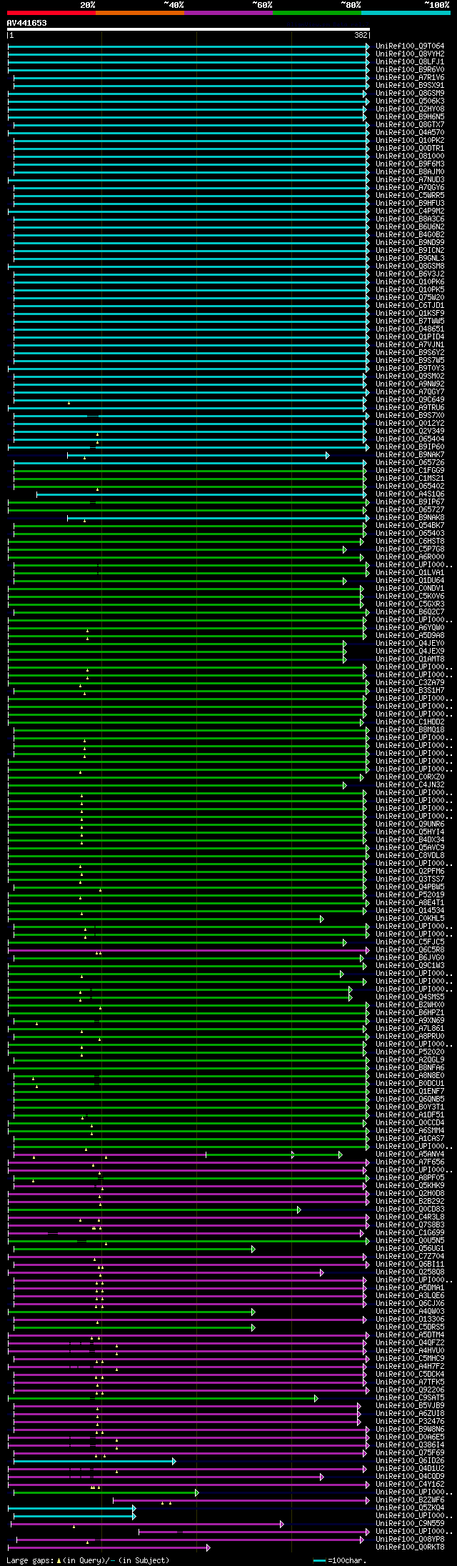Image resolution: width=457 pixels, height=1566 pixels.
Task: Select UniRef100_O81000 in the hit list
Action: [410, 156]
